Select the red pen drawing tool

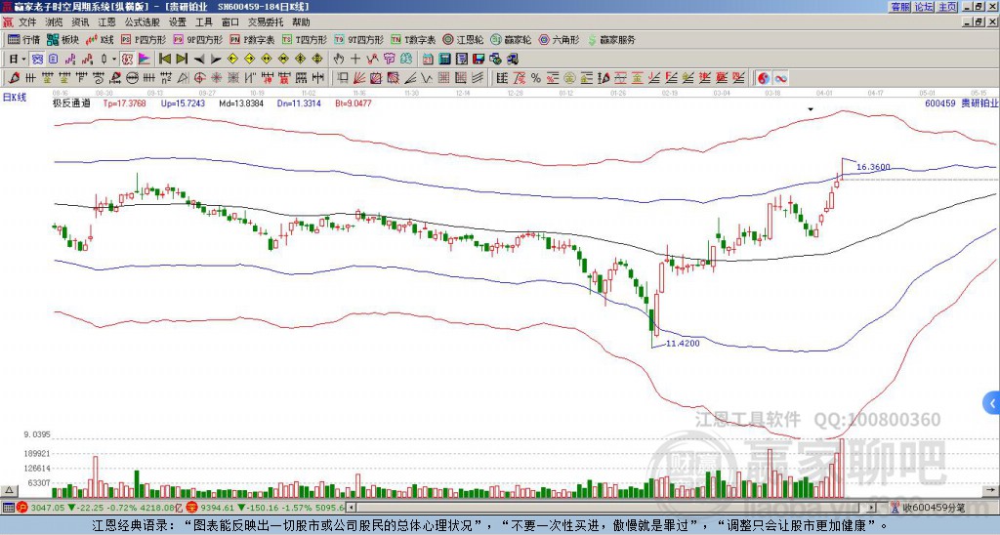click(14, 78)
